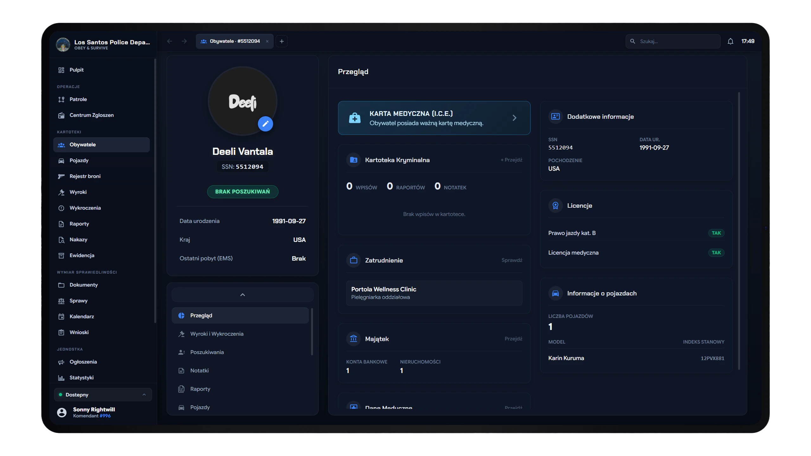Click the Szukaj search field
This screenshot has width=811, height=456.
click(673, 41)
